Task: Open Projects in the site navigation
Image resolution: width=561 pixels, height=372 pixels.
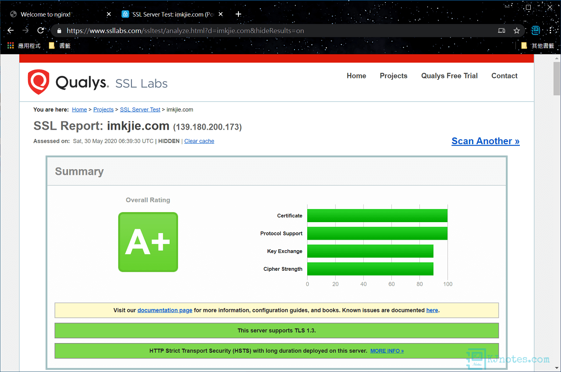Action: point(394,76)
